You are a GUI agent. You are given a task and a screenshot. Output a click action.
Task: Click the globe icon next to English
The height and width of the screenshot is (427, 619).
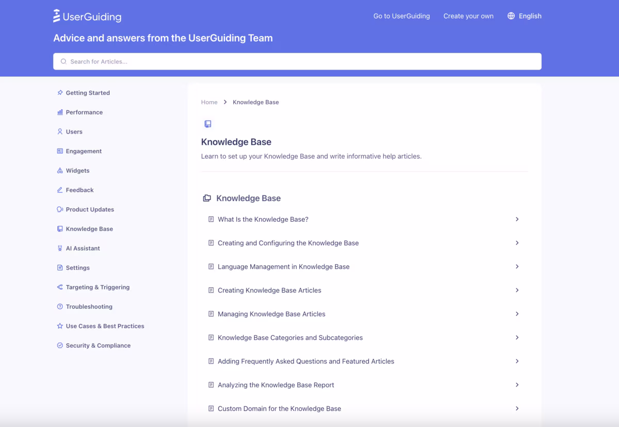(x=510, y=15)
